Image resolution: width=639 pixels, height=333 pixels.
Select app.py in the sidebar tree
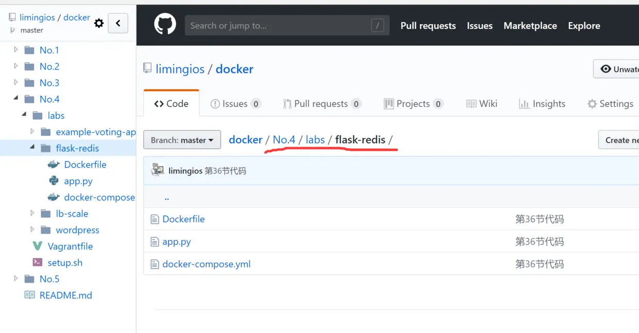point(78,181)
